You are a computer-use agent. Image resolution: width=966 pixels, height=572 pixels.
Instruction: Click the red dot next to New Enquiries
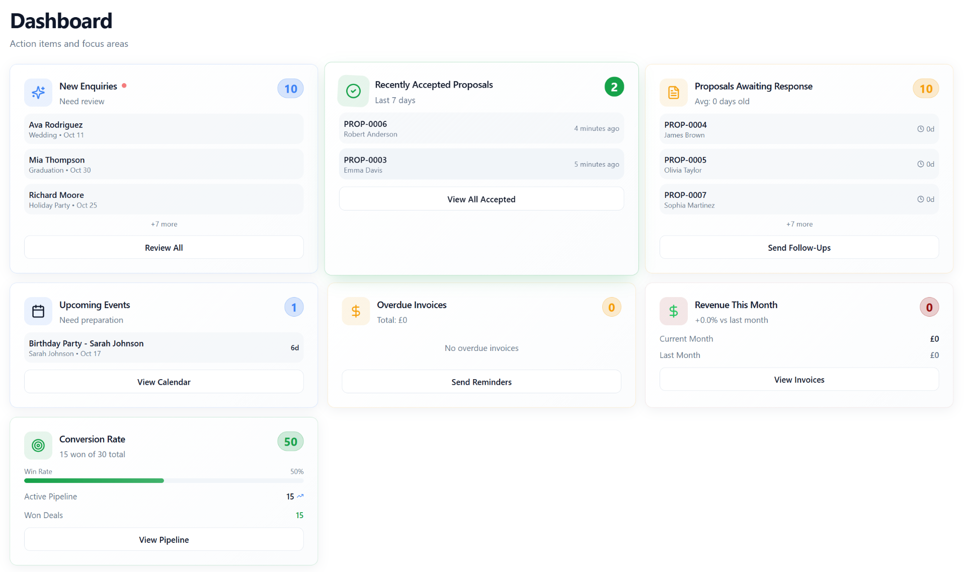[124, 86]
